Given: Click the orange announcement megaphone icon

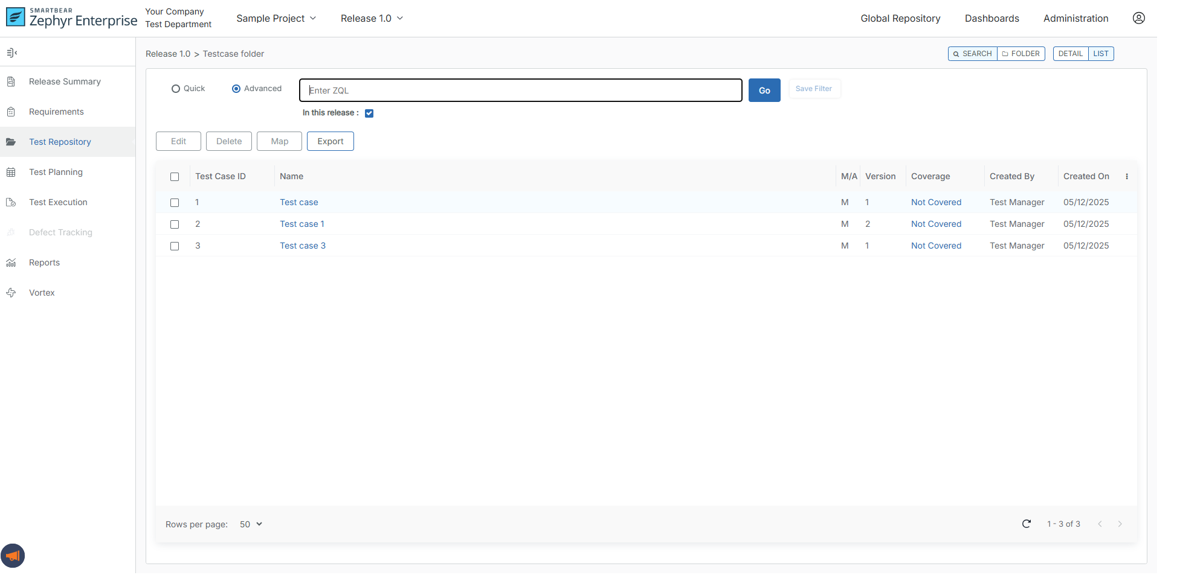Looking at the screenshot, I should pyautogui.click(x=13, y=556).
